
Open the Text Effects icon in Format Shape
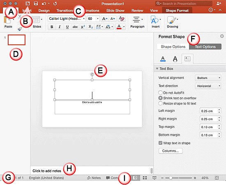[175, 59]
